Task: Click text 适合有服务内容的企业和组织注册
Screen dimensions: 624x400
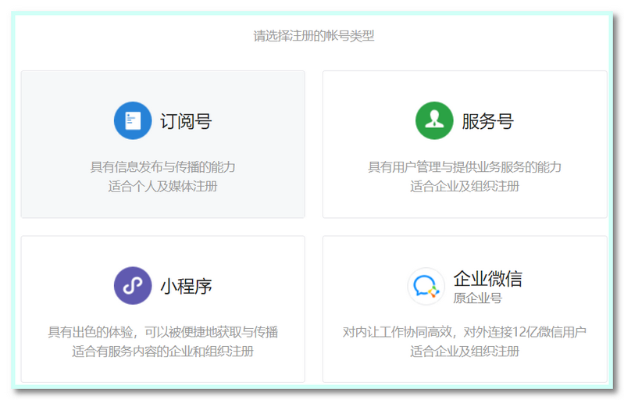Action: [x=162, y=352]
